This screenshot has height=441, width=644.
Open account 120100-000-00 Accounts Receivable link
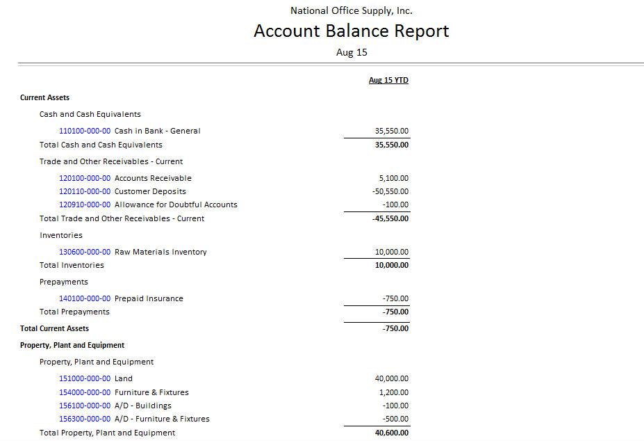85,178
